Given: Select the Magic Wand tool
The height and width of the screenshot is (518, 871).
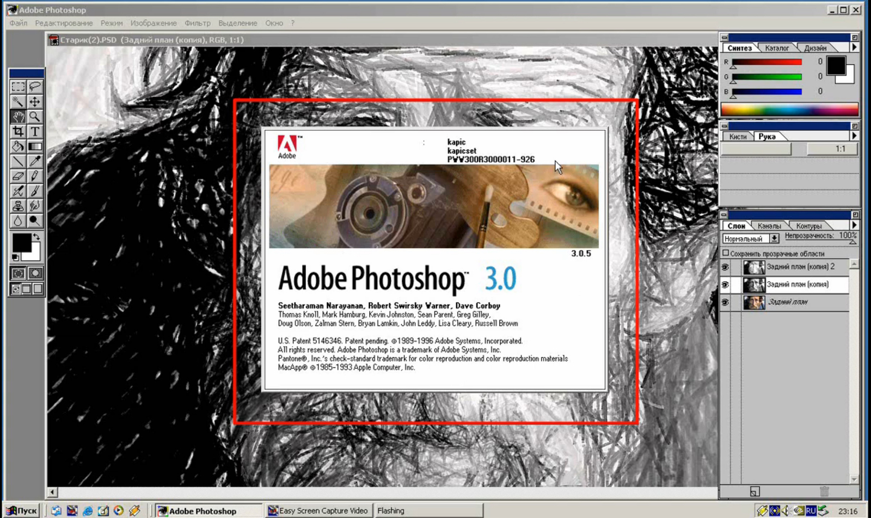Looking at the screenshot, I should coord(18,102).
